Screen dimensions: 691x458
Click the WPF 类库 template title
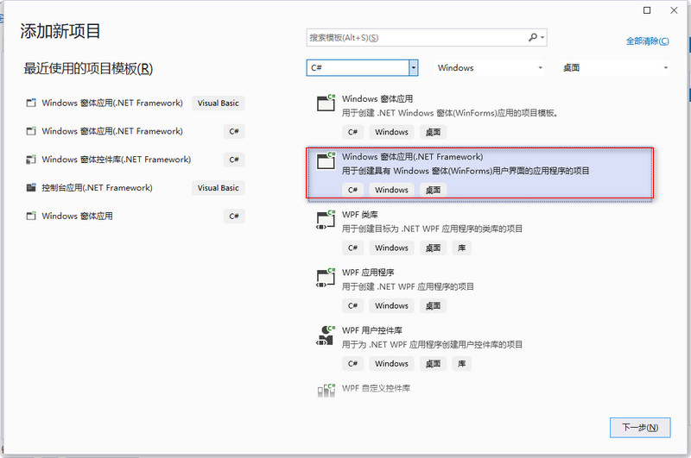point(359,215)
